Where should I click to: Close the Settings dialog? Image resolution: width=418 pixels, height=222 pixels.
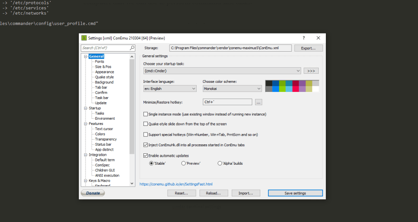[318, 38]
